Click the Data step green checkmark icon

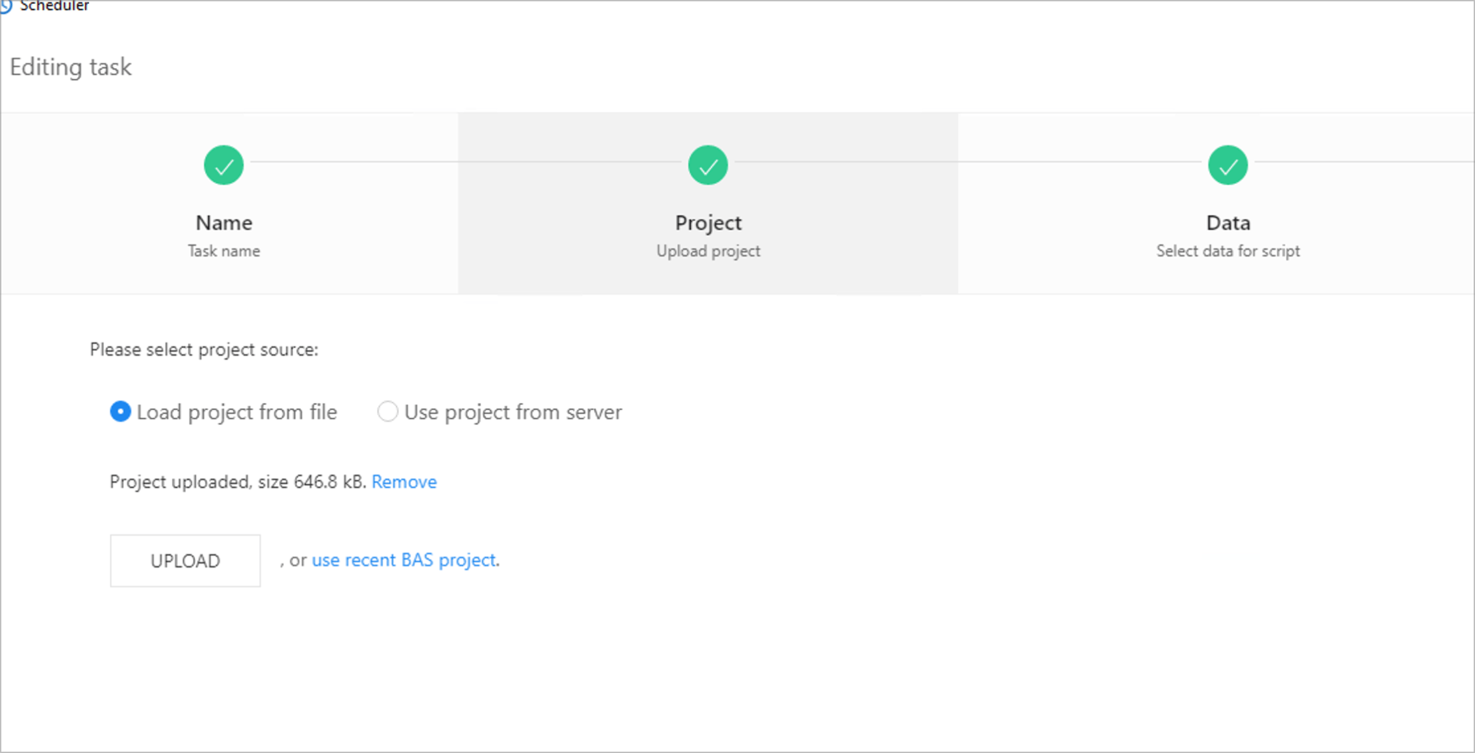pos(1227,165)
